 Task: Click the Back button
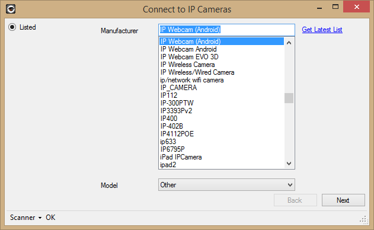295,200
